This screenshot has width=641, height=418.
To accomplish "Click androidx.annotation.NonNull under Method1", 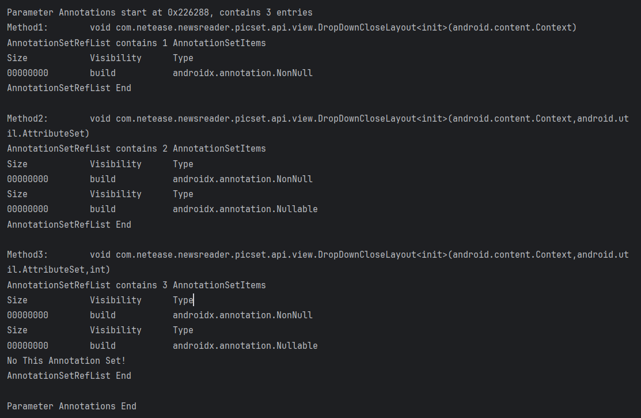I will pyautogui.click(x=242, y=73).
